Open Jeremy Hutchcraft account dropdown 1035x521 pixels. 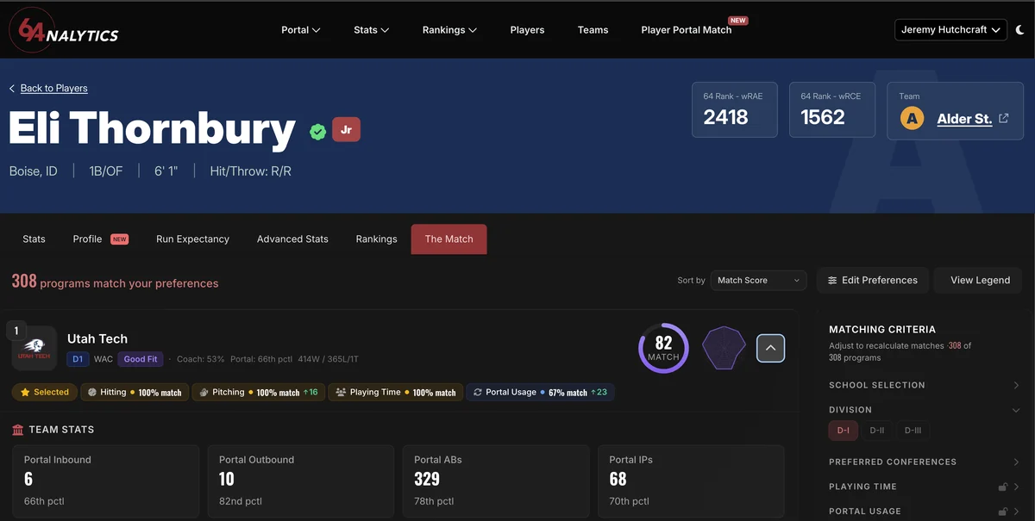[951, 30]
